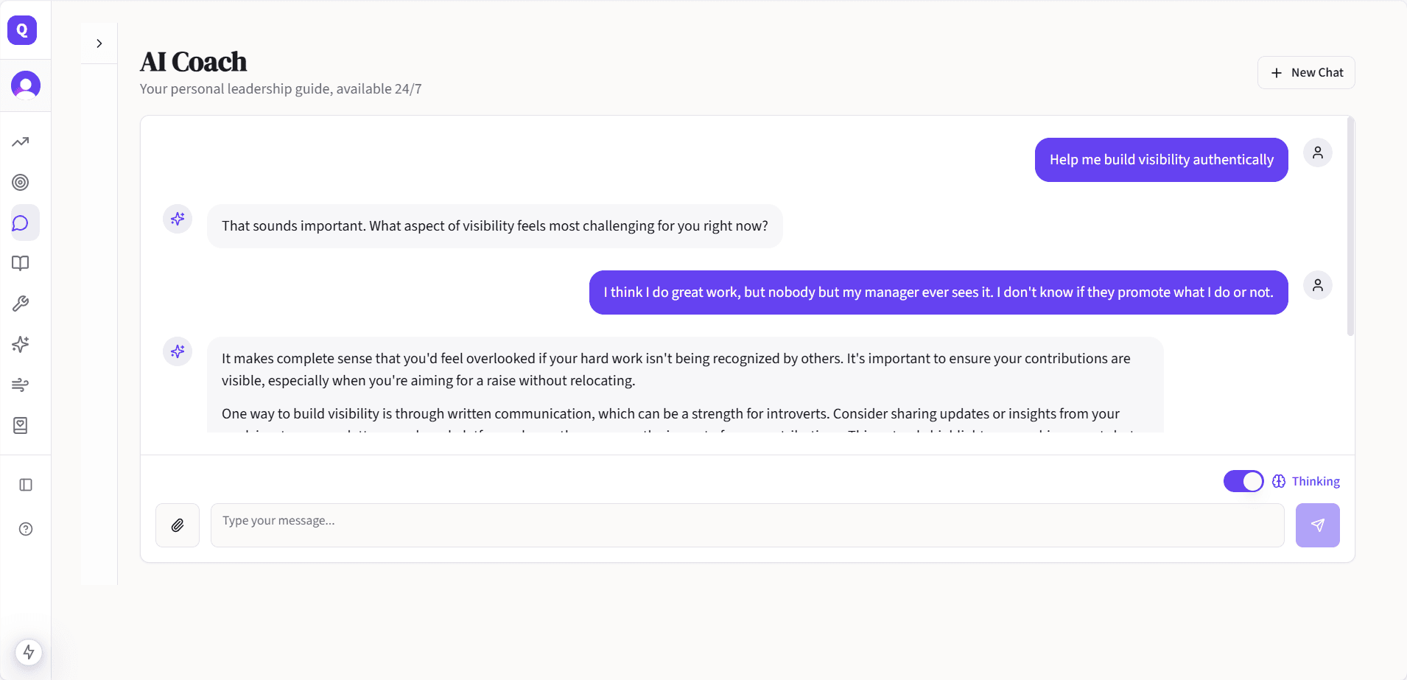
Task: Open the journal notebook icon in sidebar
Action: [21, 425]
